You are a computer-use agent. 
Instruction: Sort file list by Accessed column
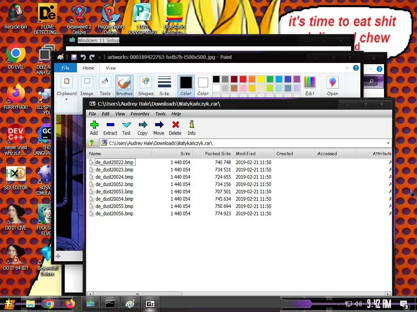click(x=335, y=154)
